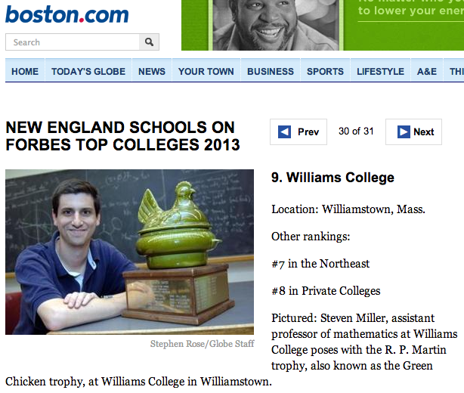
Task: Navigate to the BUSINESS section
Action: pyautogui.click(x=271, y=71)
